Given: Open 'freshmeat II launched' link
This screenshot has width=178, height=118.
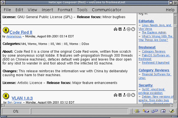Looking at the screenshot, I should pos(156,62).
